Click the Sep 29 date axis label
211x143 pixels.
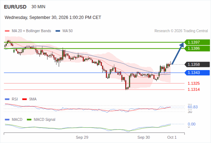pyautogui.click(x=82, y=137)
